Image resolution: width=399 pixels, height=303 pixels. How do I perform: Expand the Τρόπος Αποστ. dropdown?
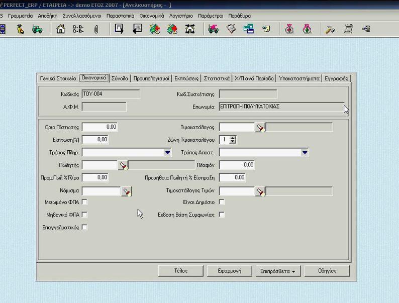(x=305, y=153)
